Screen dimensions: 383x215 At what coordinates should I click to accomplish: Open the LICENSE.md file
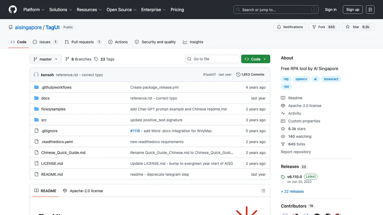(52, 164)
